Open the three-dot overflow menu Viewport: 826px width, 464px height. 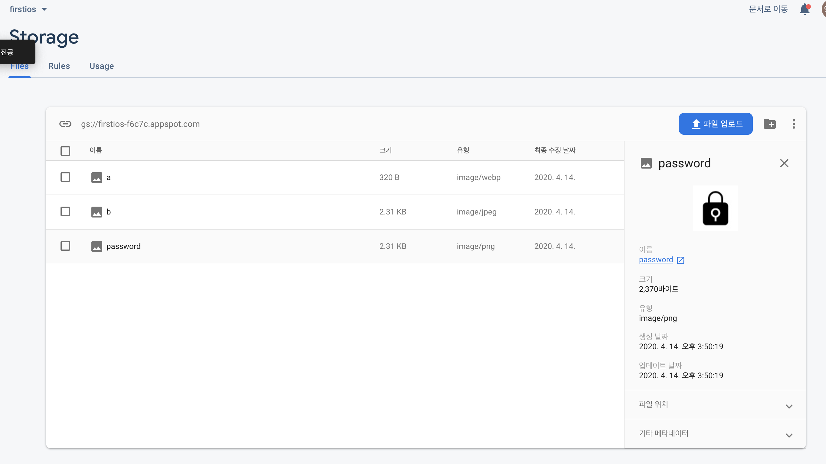click(x=794, y=124)
